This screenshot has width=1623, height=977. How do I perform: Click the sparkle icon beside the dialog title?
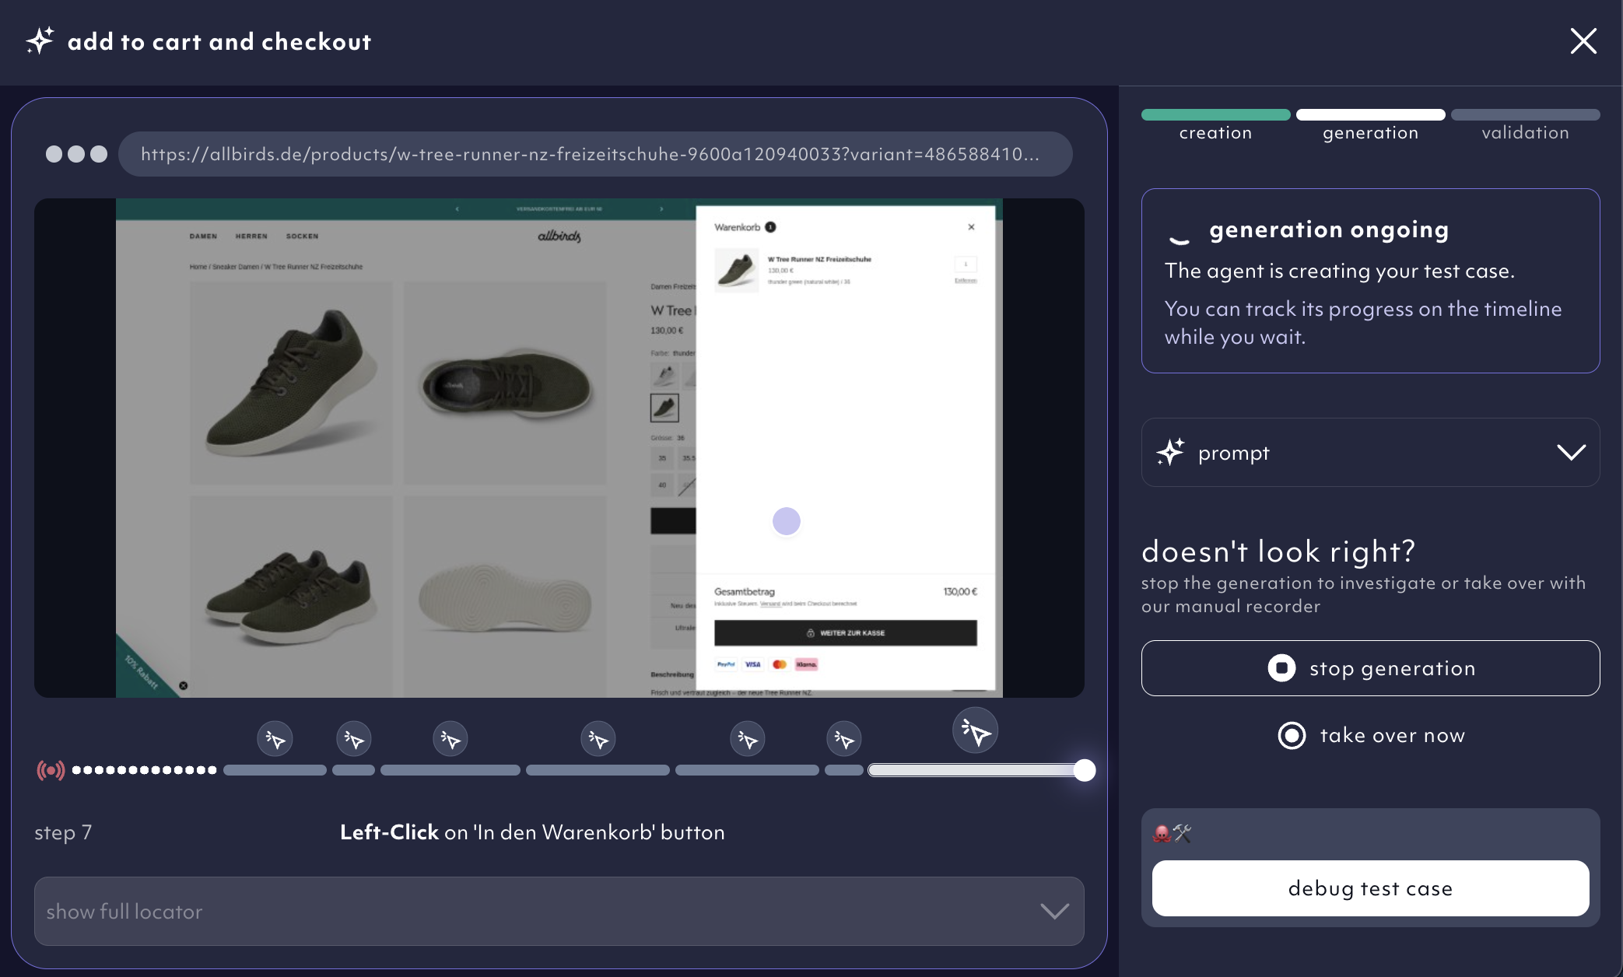click(x=40, y=40)
